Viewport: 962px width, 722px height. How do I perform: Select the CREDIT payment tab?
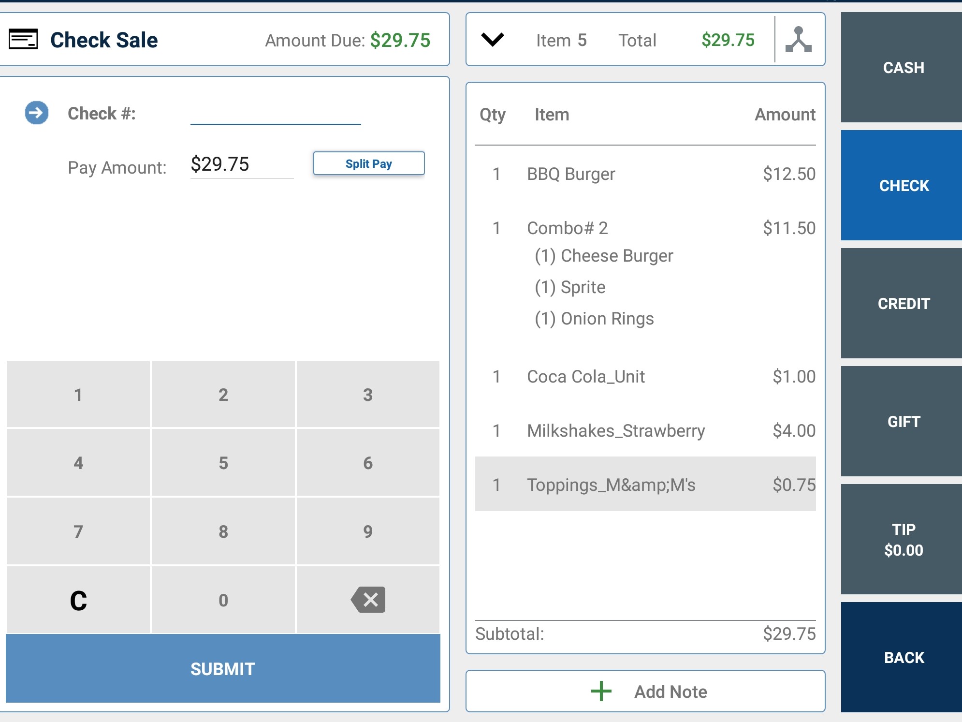click(x=903, y=303)
